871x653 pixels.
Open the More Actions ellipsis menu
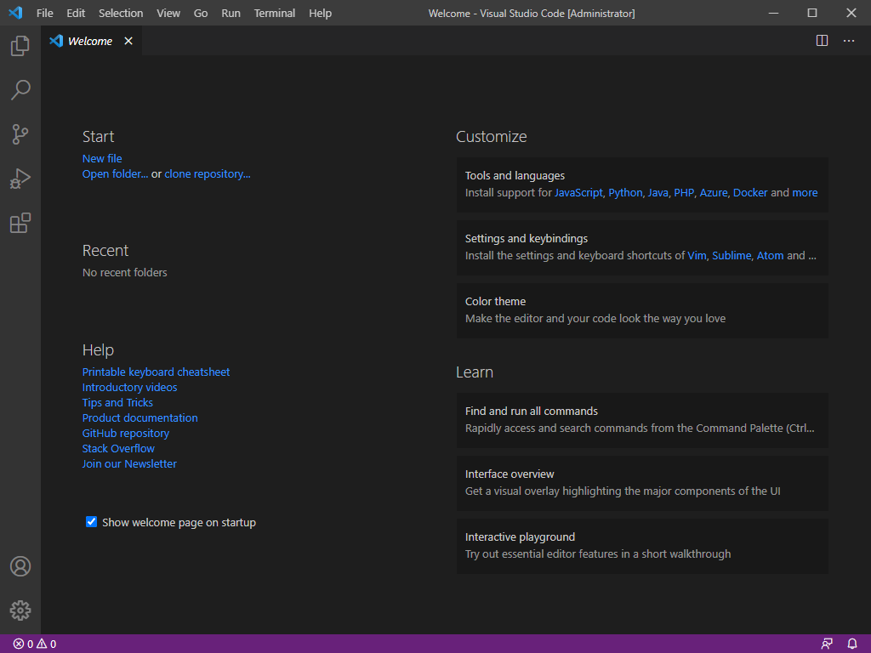(848, 40)
